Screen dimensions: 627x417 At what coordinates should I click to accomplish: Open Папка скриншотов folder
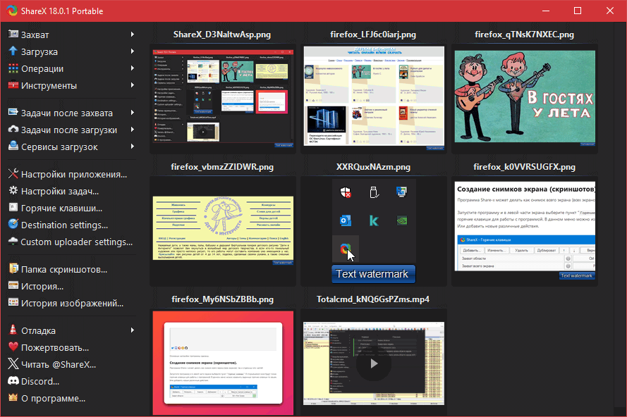63,269
